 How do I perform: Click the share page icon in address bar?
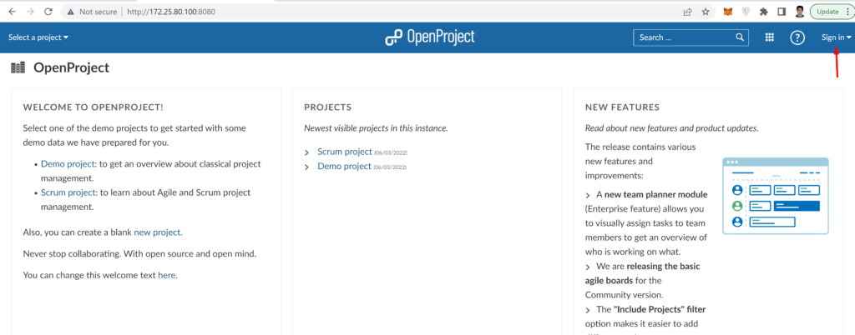(688, 12)
